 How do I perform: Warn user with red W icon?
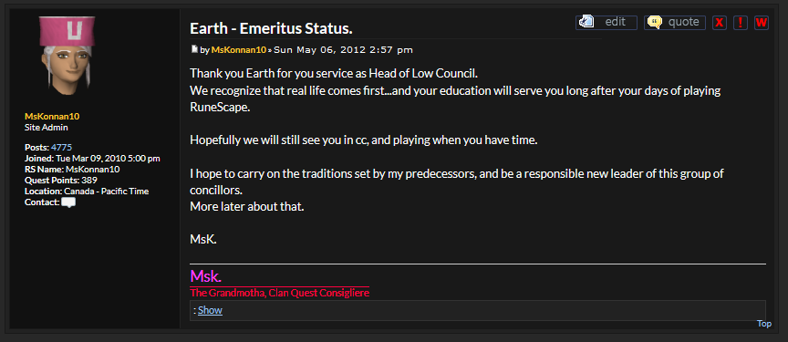click(762, 23)
